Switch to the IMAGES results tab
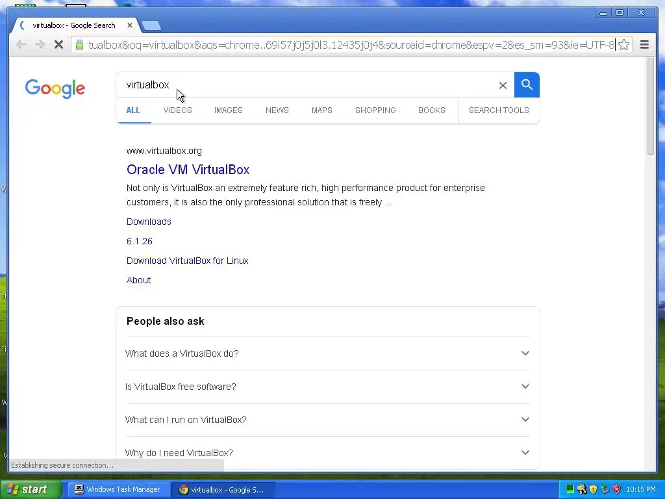This screenshot has width=665, height=499. click(228, 110)
